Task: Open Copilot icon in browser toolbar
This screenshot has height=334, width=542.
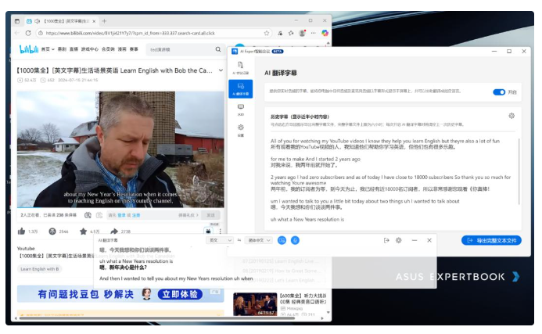Action: click(325, 33)
